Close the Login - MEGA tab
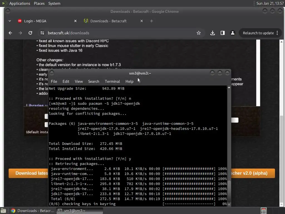285x214 pixels. coord(75,21)
